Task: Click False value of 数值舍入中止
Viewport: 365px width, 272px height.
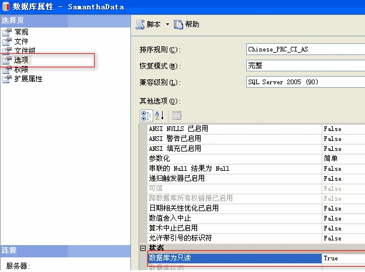Action: pyautogui.click(x=332, y=218)
